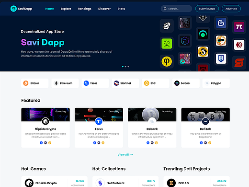This screenshot has width=249, height=187.
Task: Click the Flipside Crypto logo in Hot Games
Action: 29,183
